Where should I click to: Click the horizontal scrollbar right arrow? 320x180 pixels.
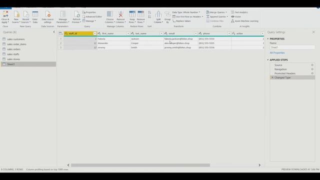(259, 165)
